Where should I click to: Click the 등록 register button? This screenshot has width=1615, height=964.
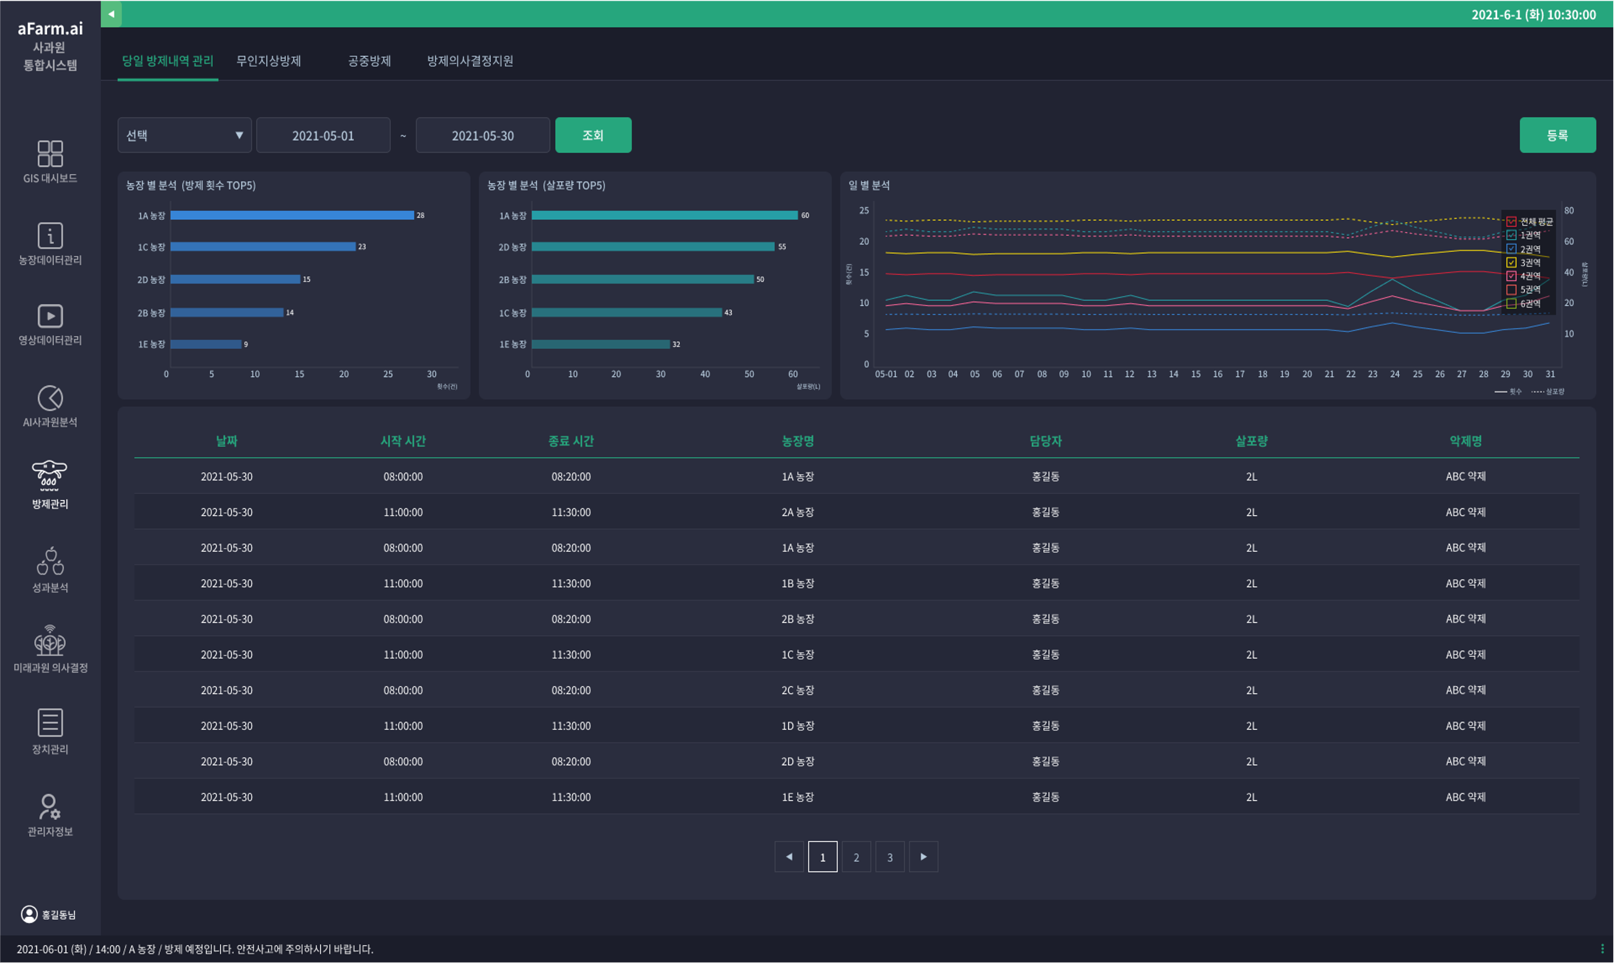pyautogui.click(x=1557, y=135)
